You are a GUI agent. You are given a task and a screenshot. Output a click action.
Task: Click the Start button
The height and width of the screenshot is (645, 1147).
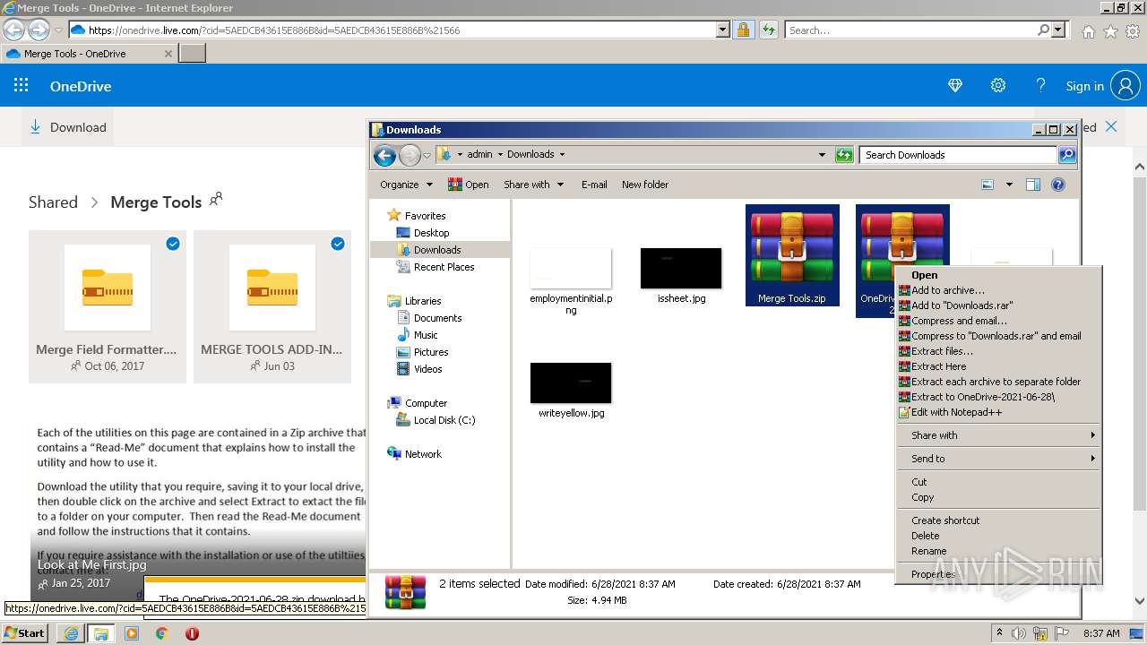pyautogui.click(x=24, y=632)
